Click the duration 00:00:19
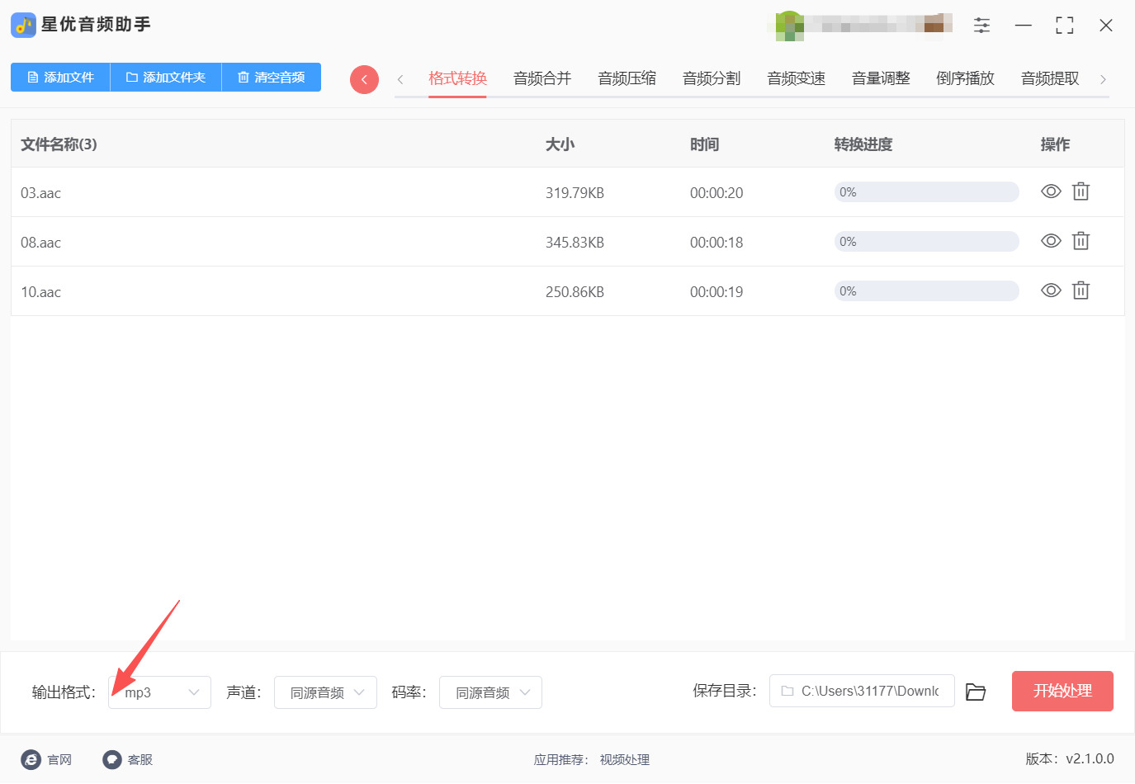The image size is (1135, 784). [716, 292]
